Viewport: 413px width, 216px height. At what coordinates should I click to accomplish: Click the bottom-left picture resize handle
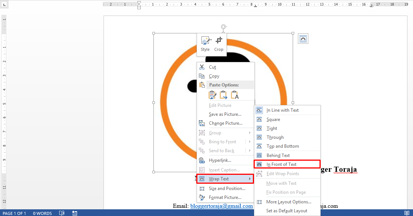pos(153,172)
